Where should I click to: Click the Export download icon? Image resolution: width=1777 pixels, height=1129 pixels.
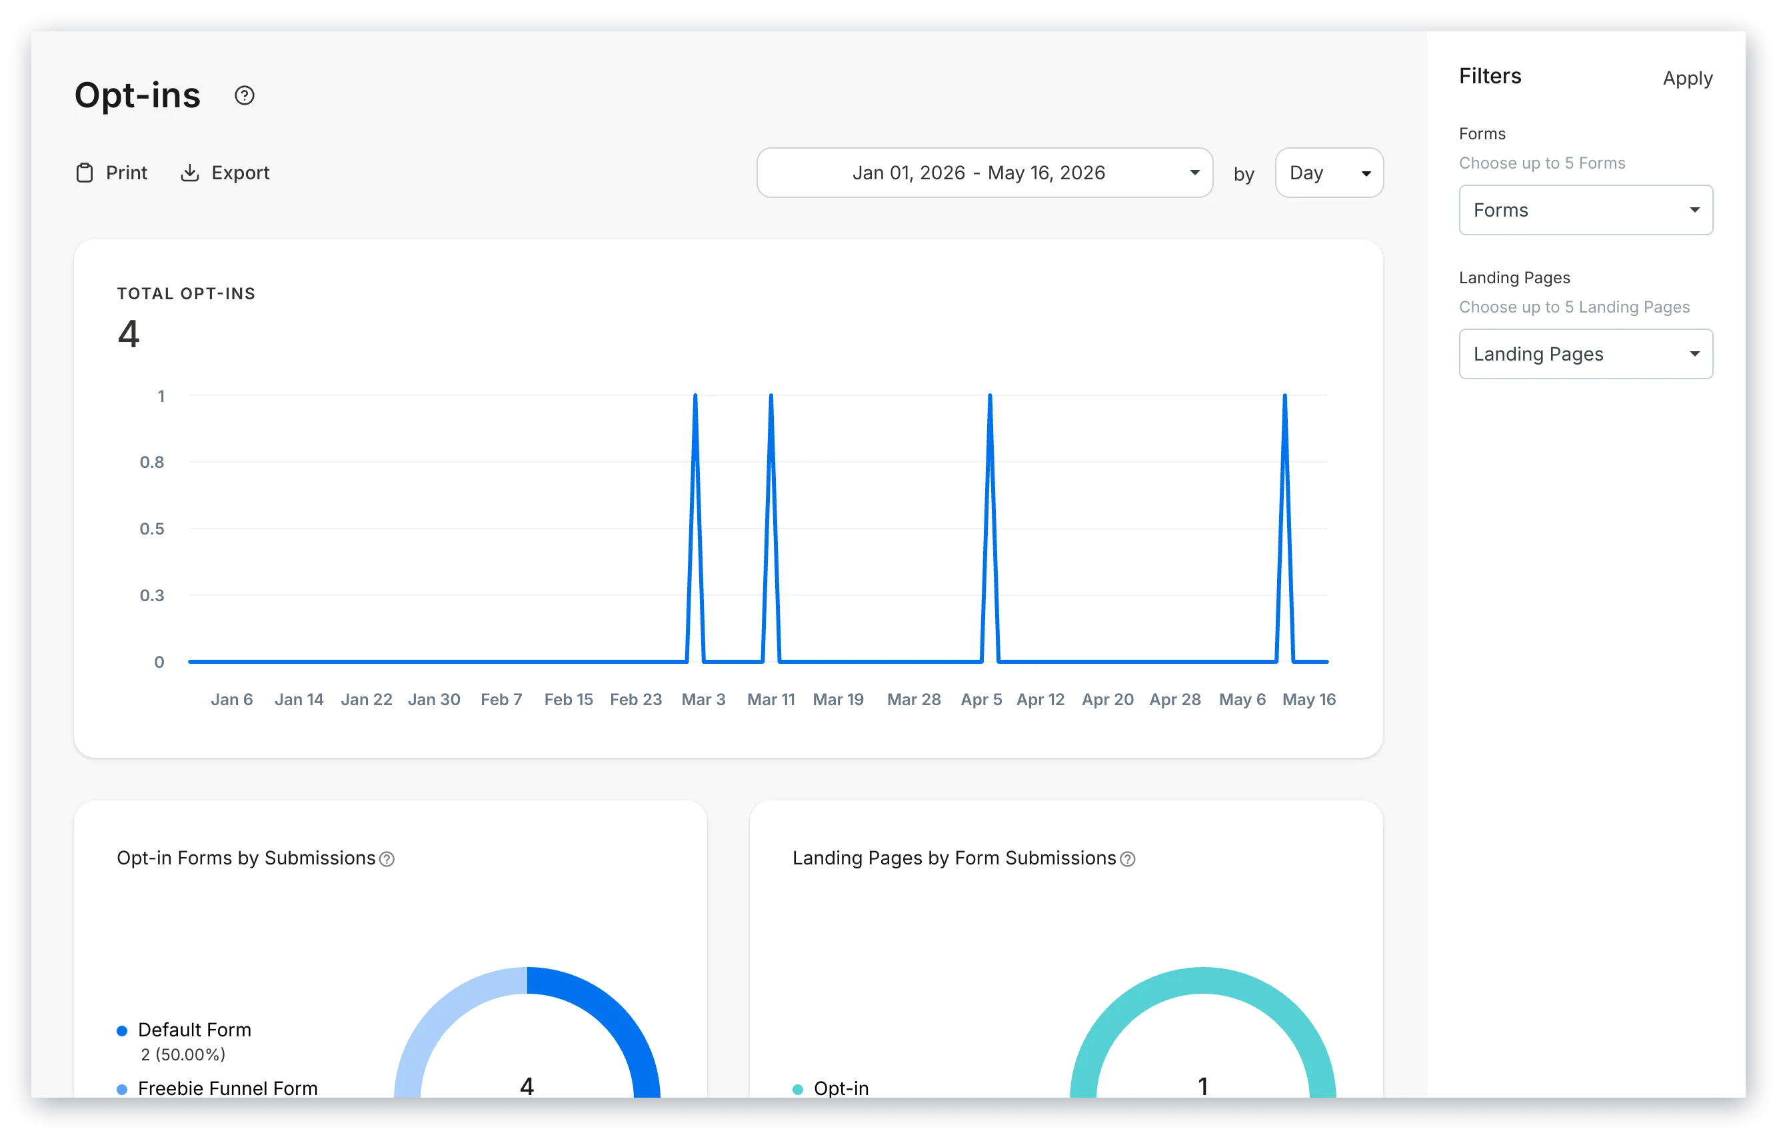pos(190,173)
